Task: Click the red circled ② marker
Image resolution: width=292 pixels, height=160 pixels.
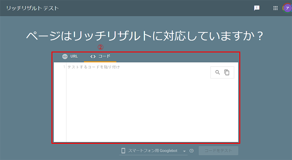Action: 100,47
